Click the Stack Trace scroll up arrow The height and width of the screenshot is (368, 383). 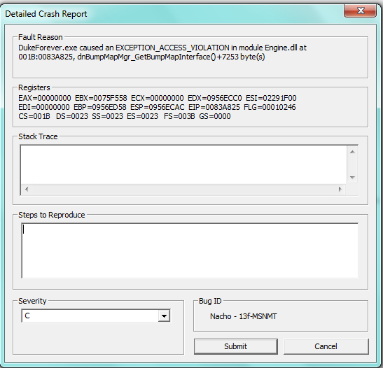coord(352,152)
